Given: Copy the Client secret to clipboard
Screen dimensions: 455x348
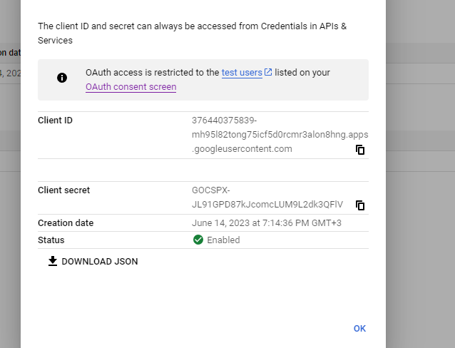Looking at the screenshot, I should 360,205.
